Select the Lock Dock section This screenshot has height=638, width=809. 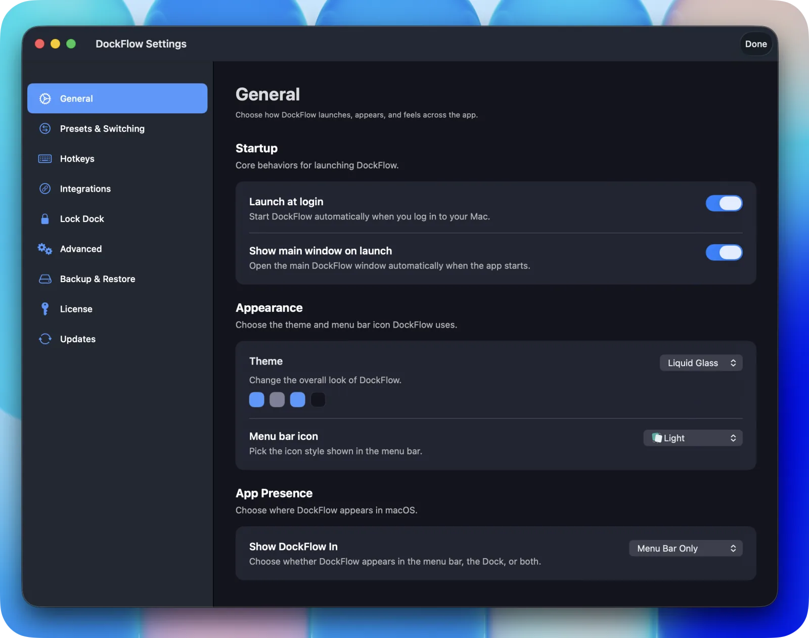117,219
